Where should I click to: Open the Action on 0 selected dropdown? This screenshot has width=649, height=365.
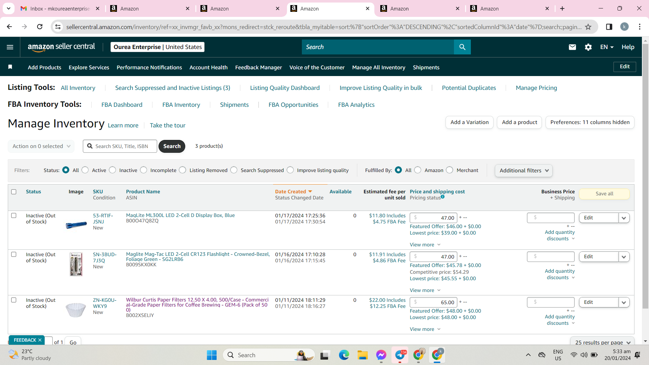click(41, 146)
